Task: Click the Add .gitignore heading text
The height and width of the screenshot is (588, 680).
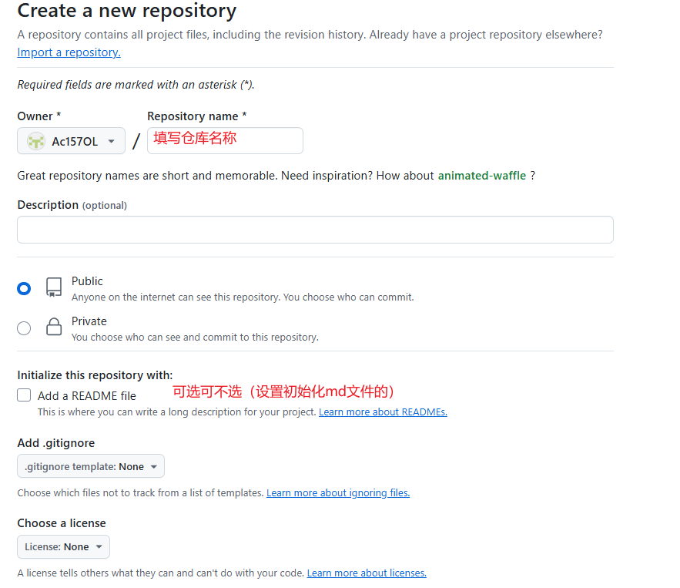Action: pos(56,443)
